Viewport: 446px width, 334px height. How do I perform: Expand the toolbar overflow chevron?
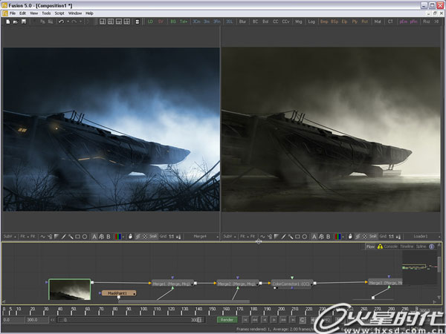click(436, 22)
